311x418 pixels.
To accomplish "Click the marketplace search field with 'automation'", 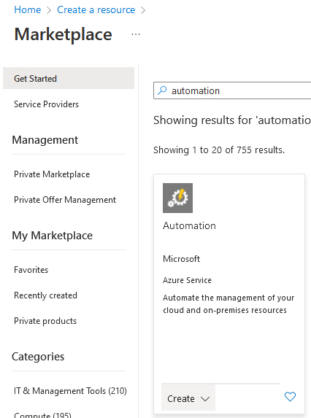I will coord(232,90).
